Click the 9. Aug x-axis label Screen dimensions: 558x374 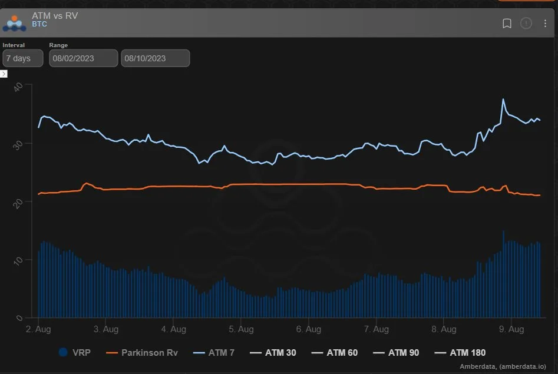511,329
